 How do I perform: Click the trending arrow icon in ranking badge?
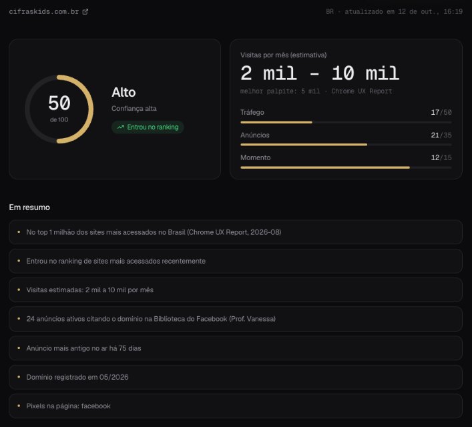[x=120, y=127]
